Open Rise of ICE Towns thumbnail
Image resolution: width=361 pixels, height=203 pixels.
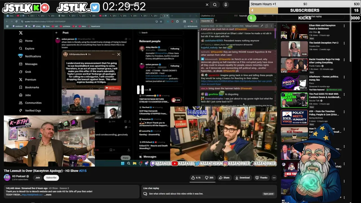pyautogui.click(x=294, y=134)
